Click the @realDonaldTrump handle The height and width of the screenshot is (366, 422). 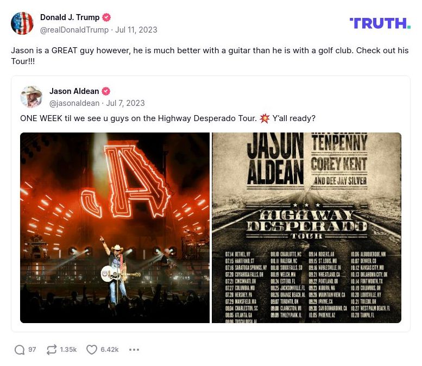(74, 30)
